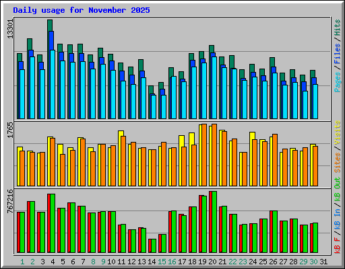Click the 'Hits' legend label
Viewport: 345px width, 269px height.
[338, 28]
